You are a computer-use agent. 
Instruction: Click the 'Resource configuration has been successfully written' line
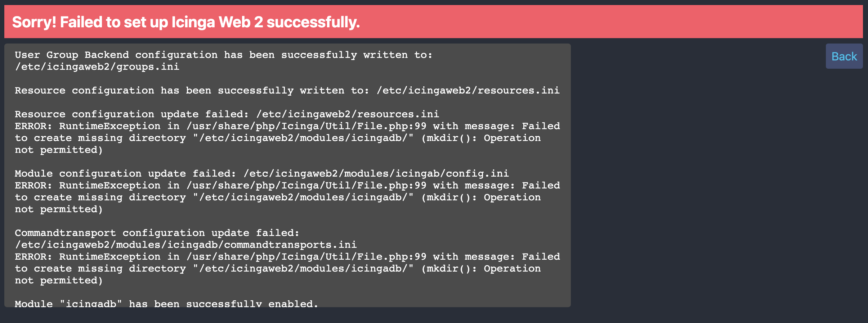click(287, 91)
